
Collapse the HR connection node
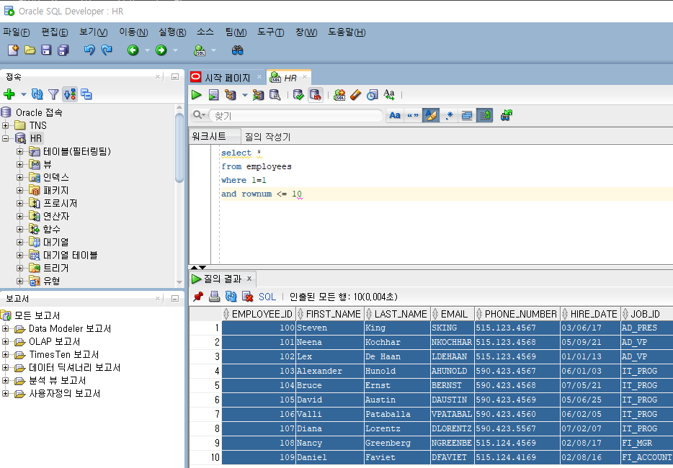6,138
